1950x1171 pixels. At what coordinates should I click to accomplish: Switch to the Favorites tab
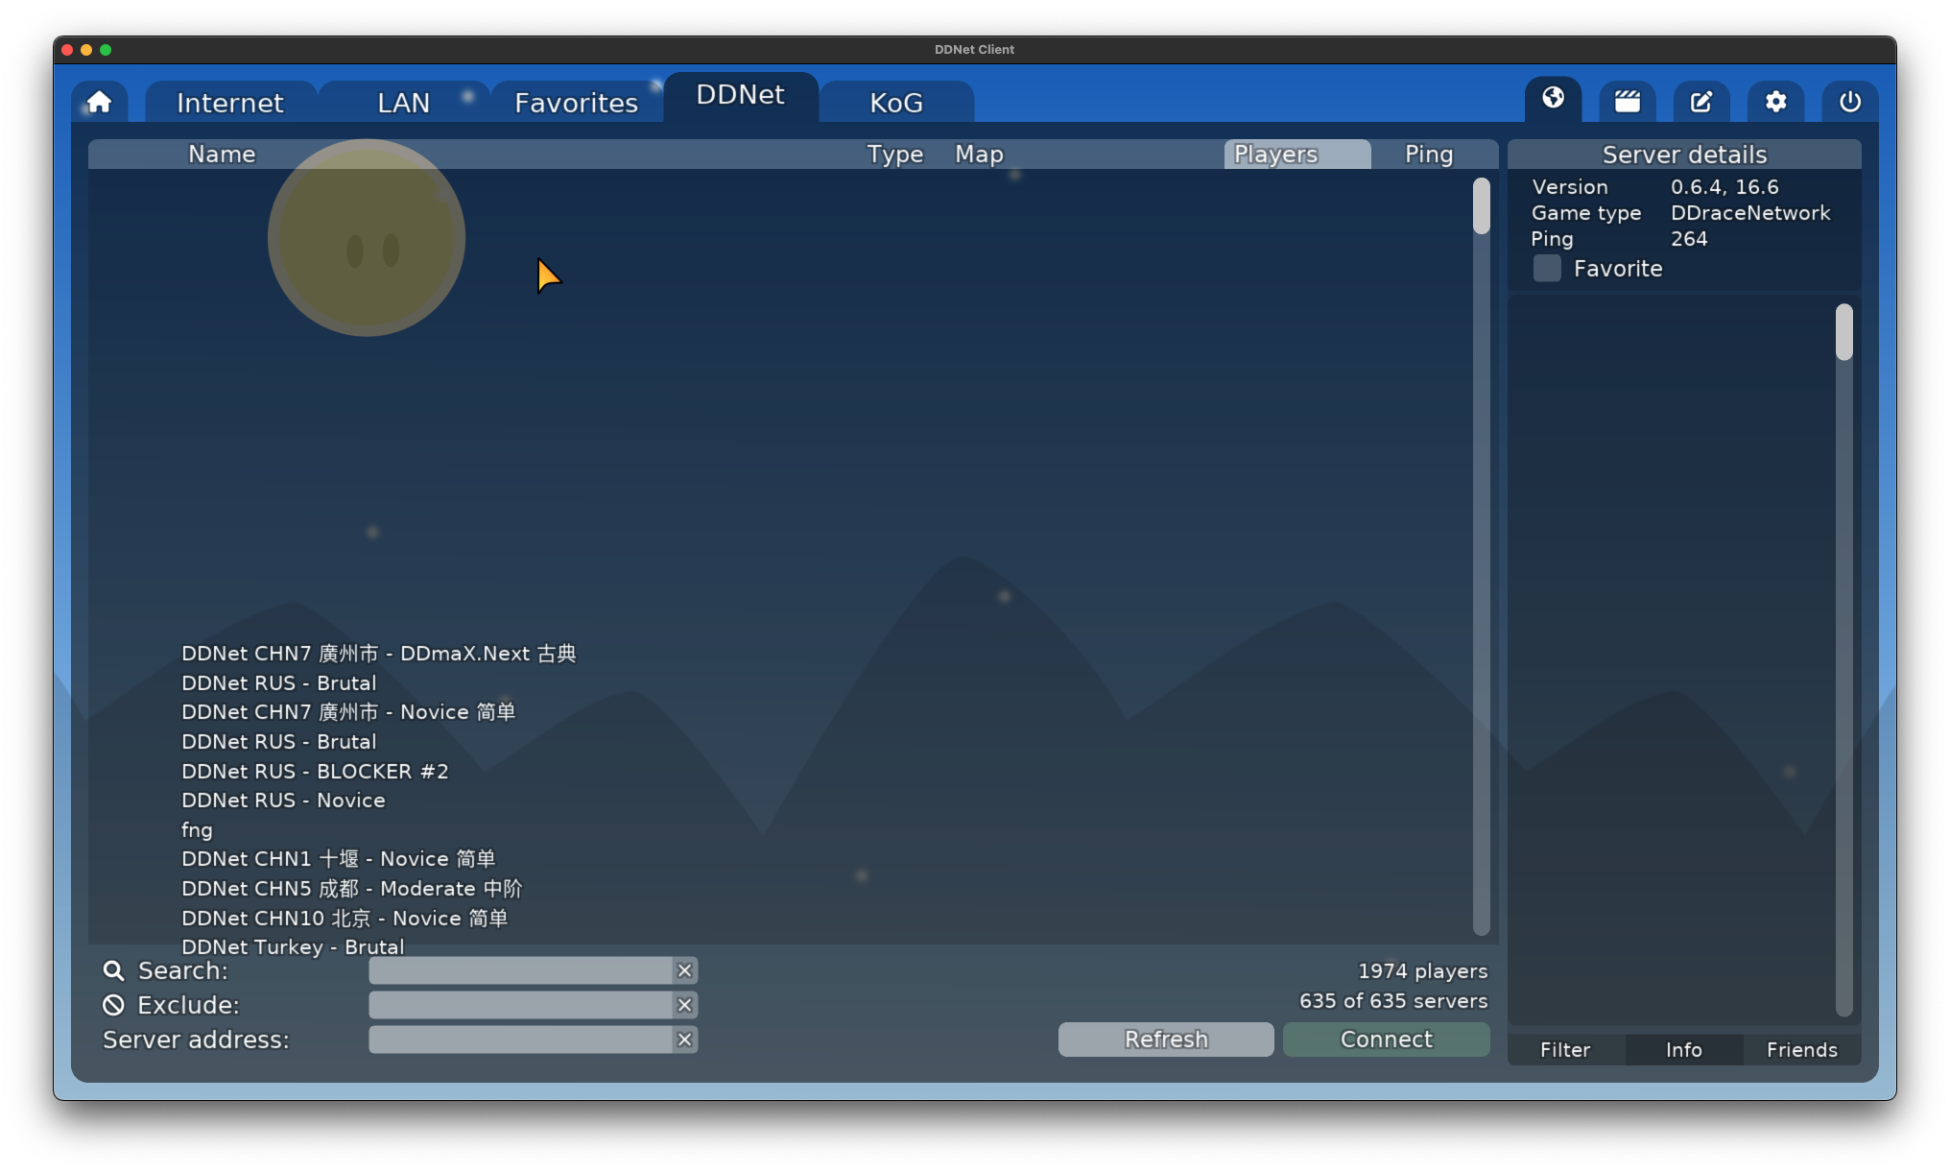pos(576,102)
